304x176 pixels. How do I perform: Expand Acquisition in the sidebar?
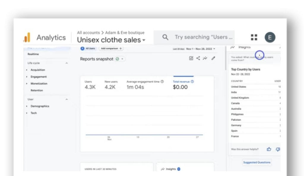coord(38,70)
